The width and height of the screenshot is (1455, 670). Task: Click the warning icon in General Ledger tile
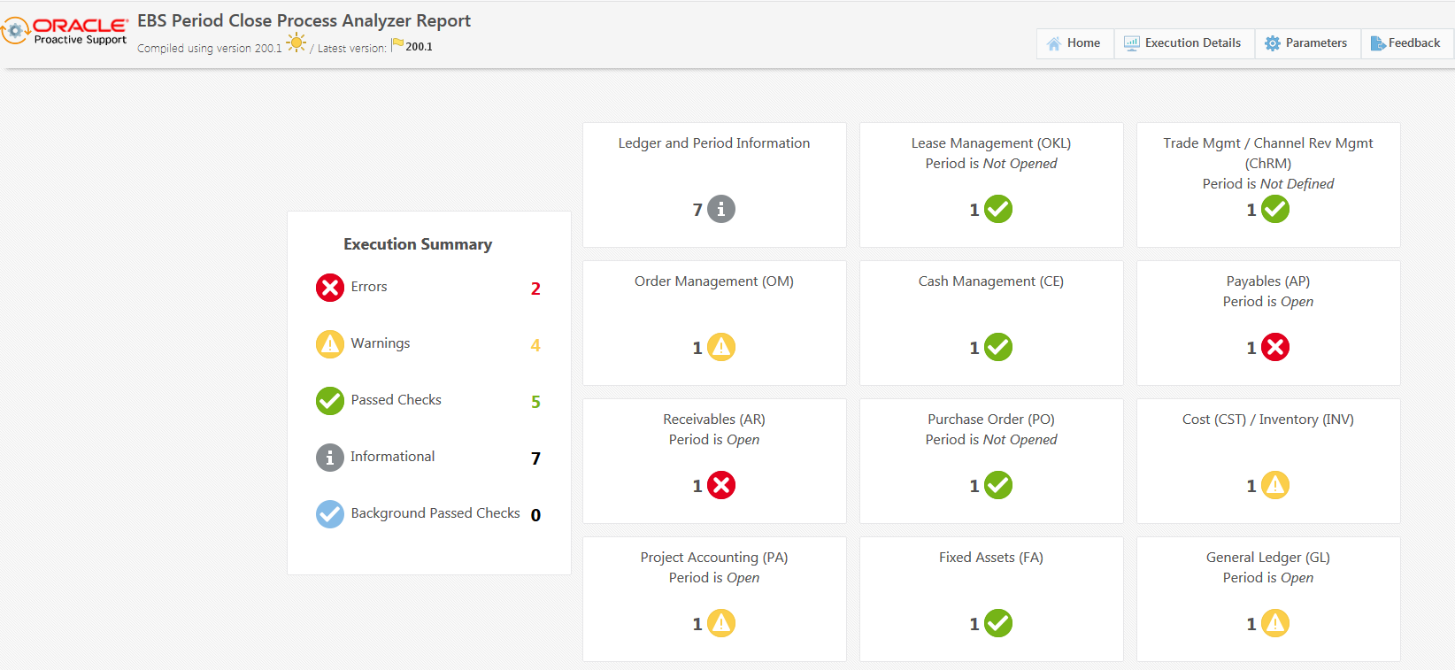click(x=1275, y=623)
